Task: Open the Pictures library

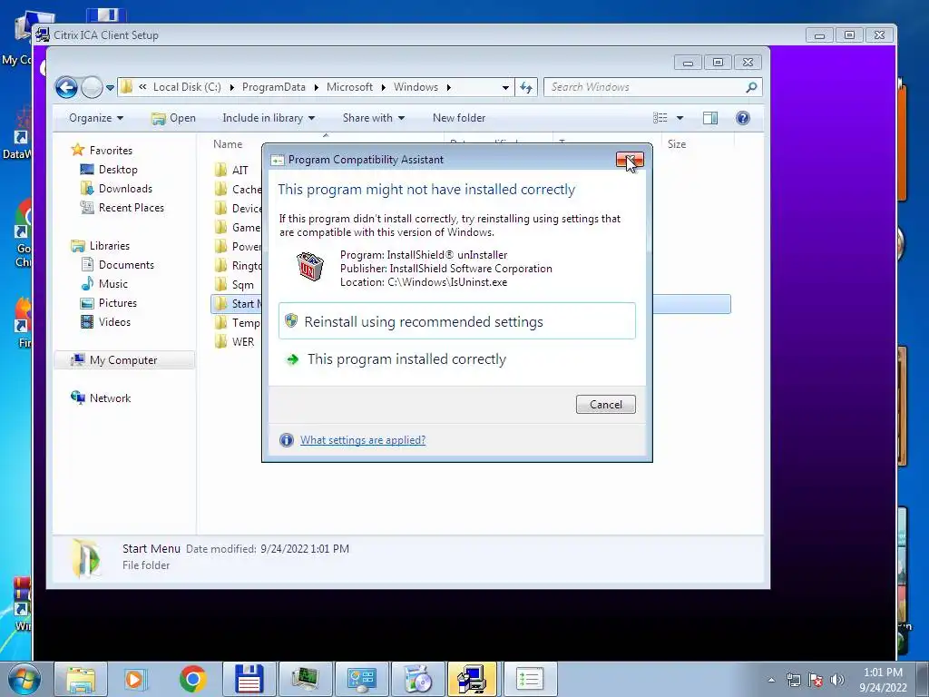Action: click(117, 303)
